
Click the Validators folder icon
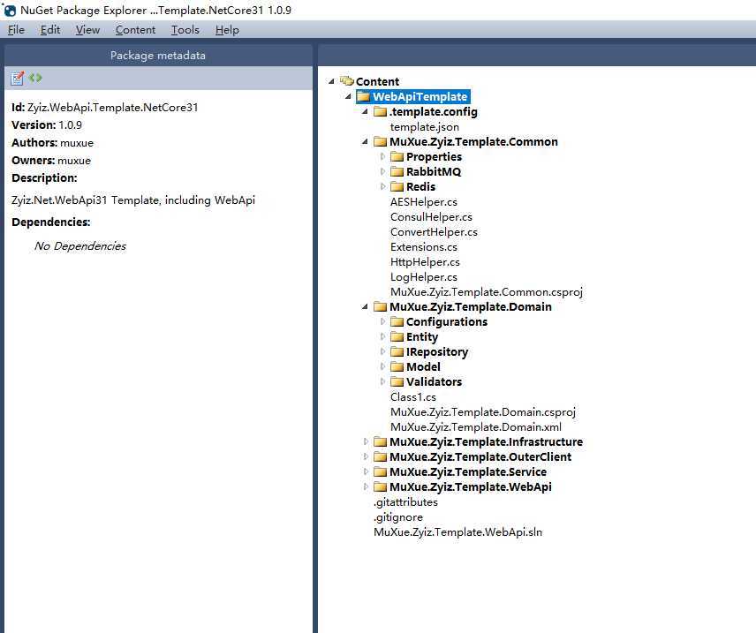pyautogui.click(x=397, y=381)
